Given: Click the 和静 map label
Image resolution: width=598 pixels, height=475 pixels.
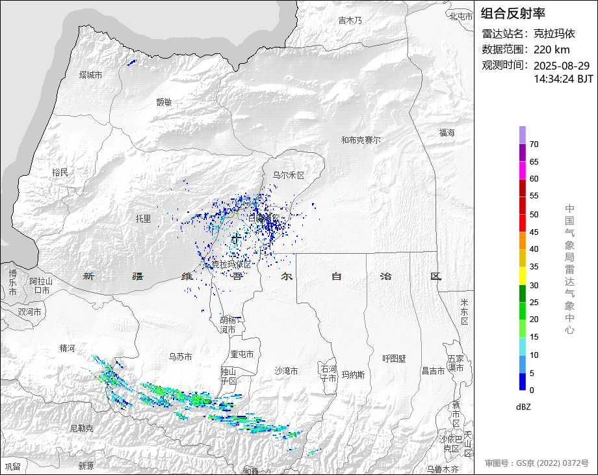Looking at the screenshot, I should pyautogui.click(x=251, y=471).
